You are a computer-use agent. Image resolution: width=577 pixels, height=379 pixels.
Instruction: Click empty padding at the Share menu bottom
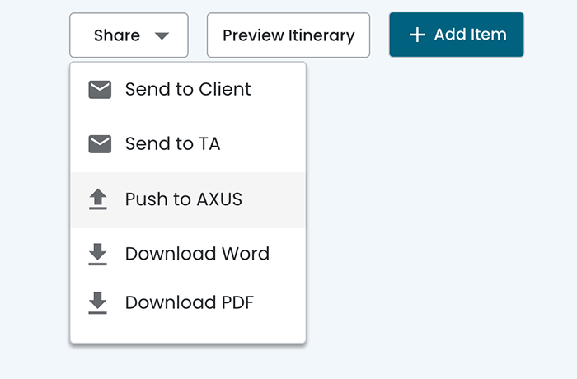[x=188, y=332]
